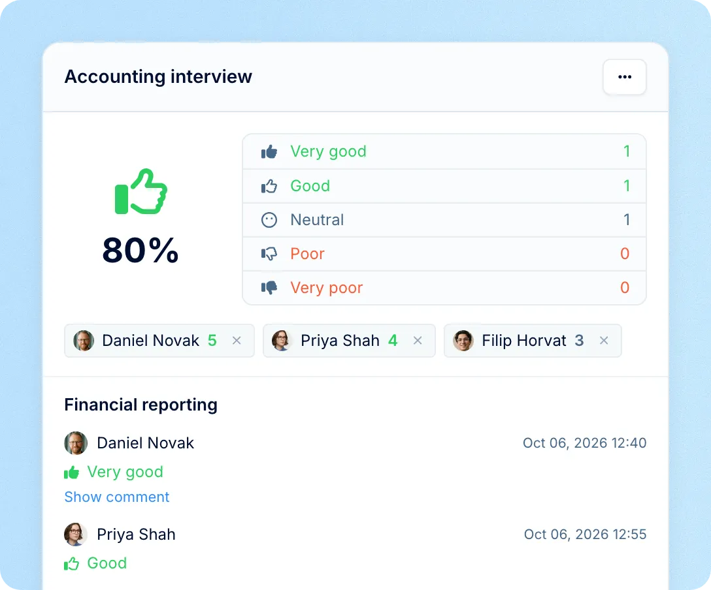Open the three-dot options menu
The width and height of the screenshot is (711, 590).
click(x=624, y=77)
